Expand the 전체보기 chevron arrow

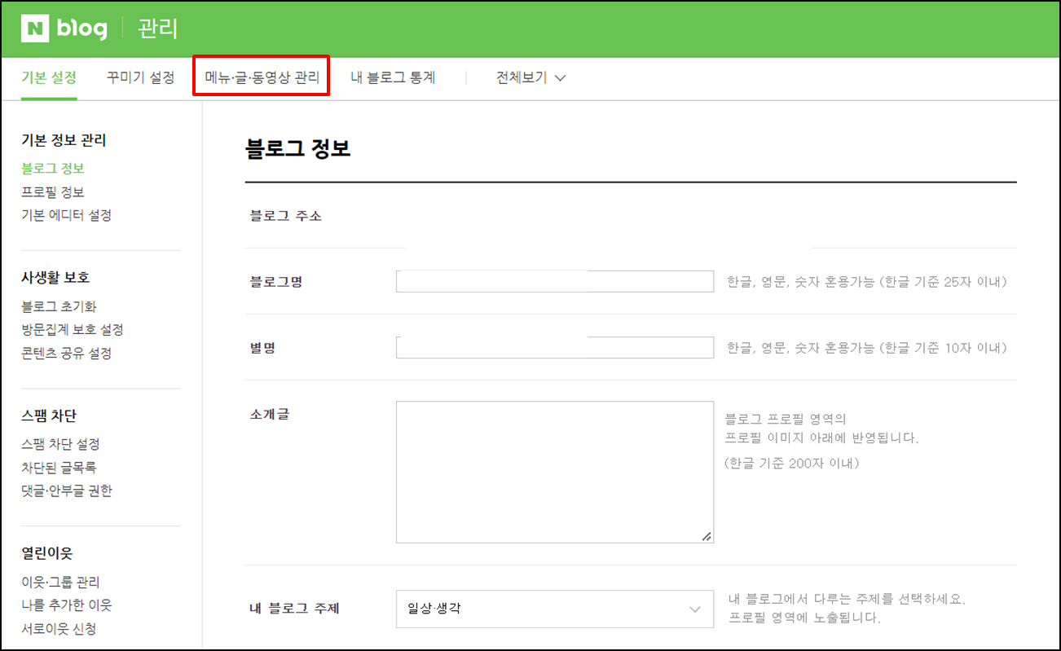point(560,78)
